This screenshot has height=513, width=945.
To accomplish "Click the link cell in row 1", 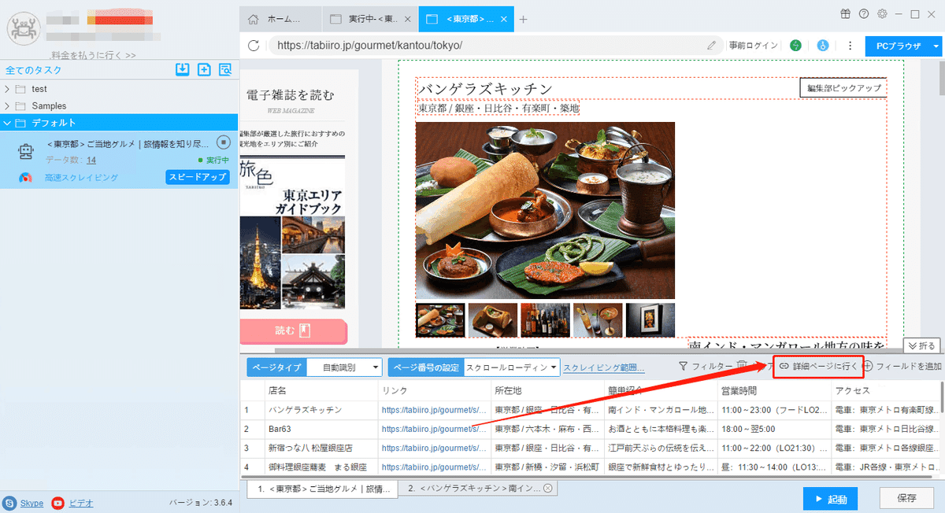I will click(x=434, y=410).
